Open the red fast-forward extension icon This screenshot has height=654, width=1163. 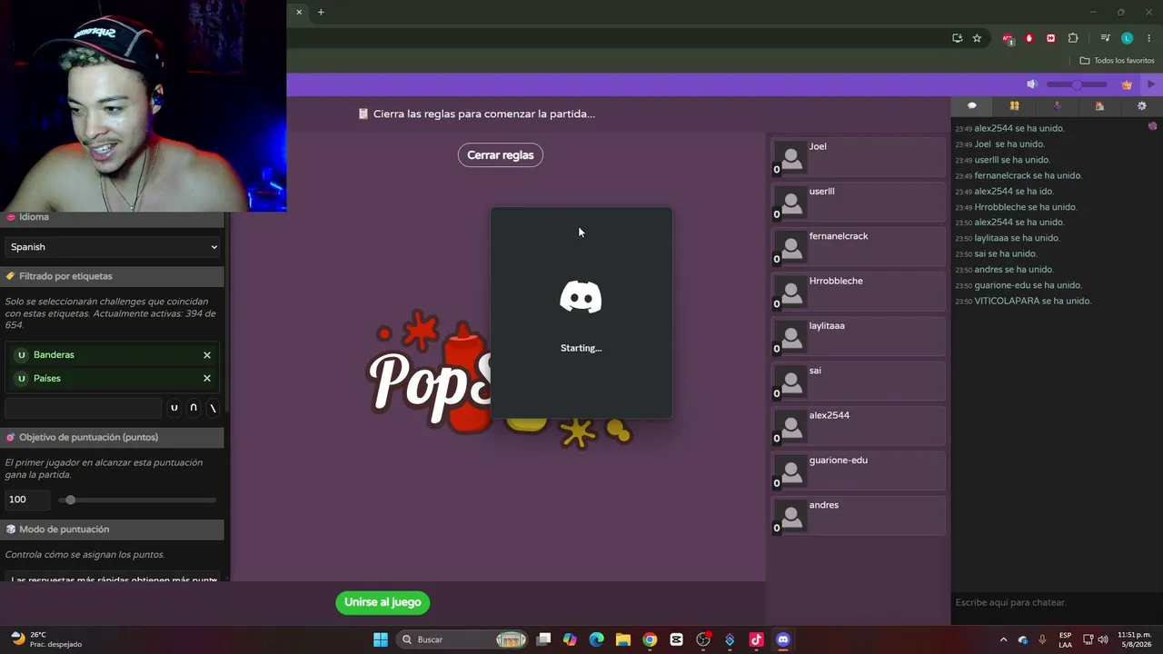click(1051, 38)
